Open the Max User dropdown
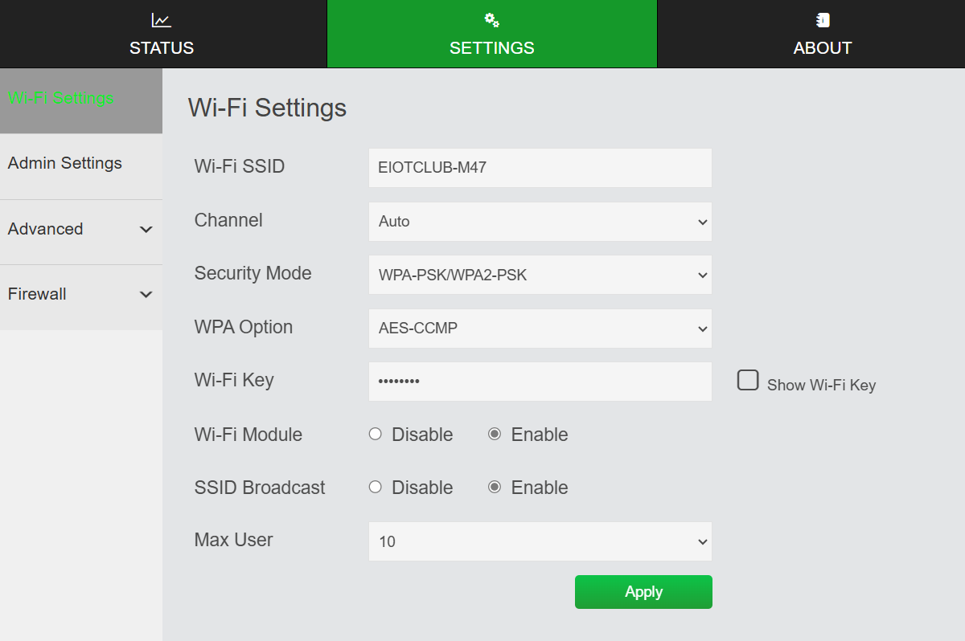The height and width of the screenshot is (641, 965). coord(540,541)
